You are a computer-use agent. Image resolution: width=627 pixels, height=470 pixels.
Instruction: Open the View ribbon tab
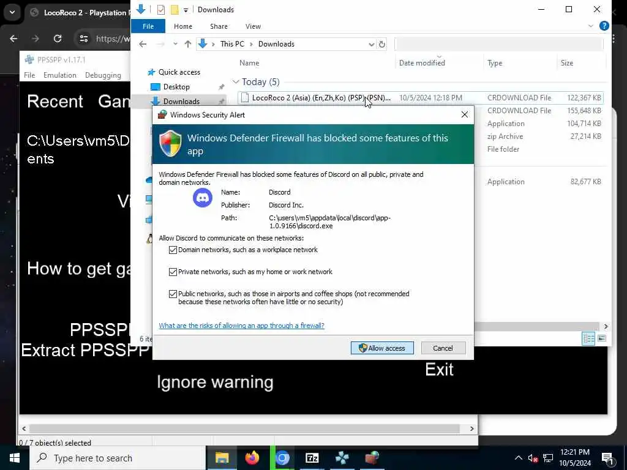(253, 26)
